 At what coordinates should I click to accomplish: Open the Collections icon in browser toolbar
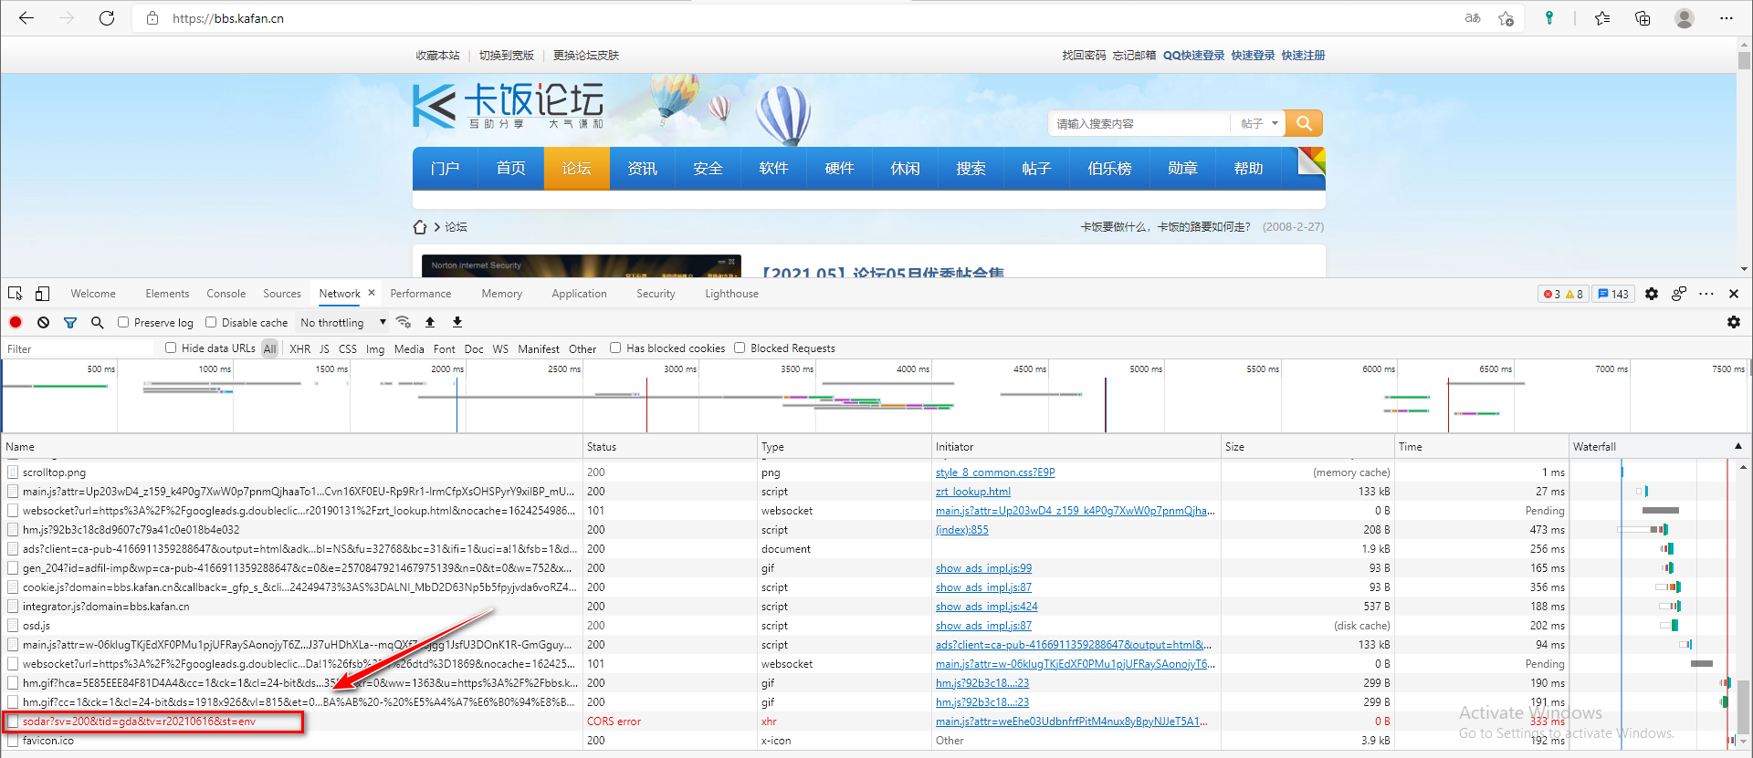click(1643, 18)
